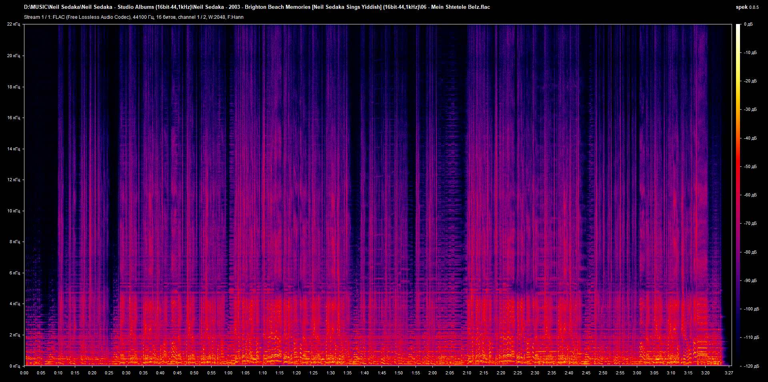
Task: Click the -60 dB legend label
Action: 750,195
